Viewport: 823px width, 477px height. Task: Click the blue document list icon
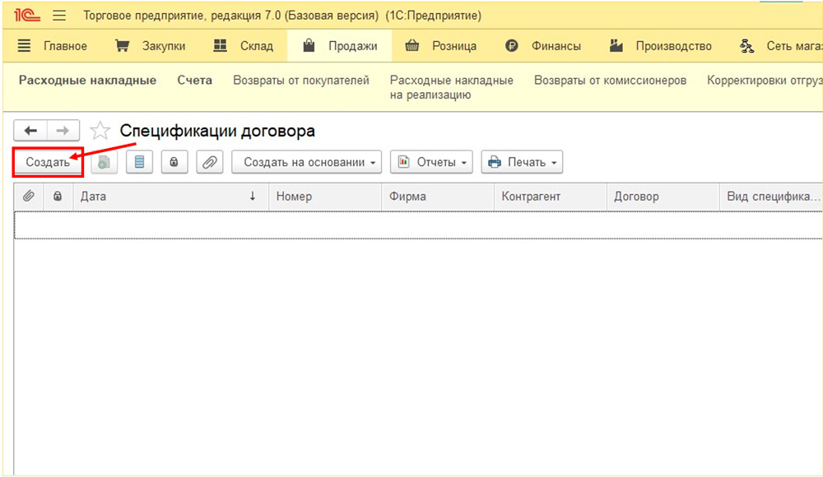coord(139,162)
